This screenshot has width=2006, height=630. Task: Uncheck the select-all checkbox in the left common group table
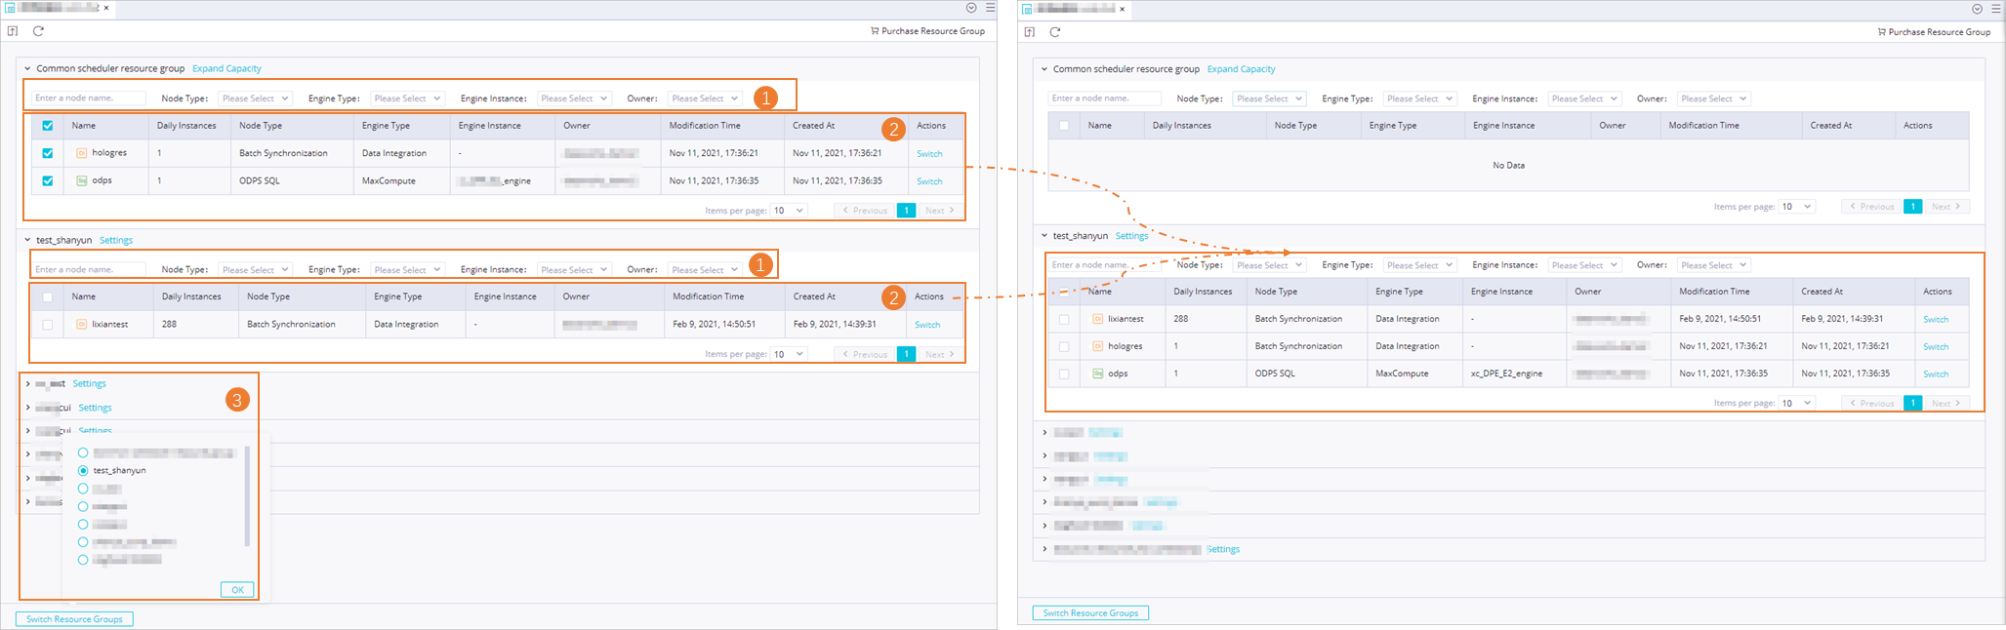click(48, 126)
